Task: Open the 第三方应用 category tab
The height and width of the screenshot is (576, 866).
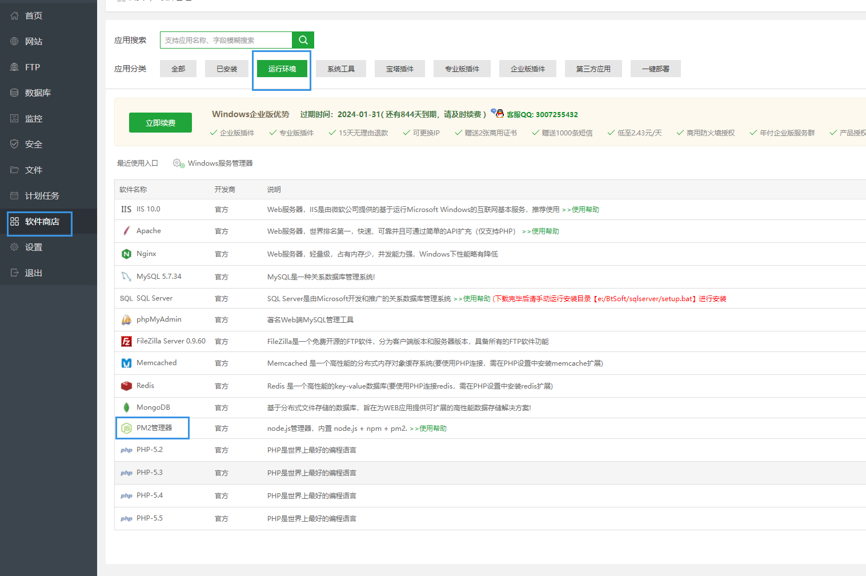Action: pyautogui.click(x=594, y=69)
